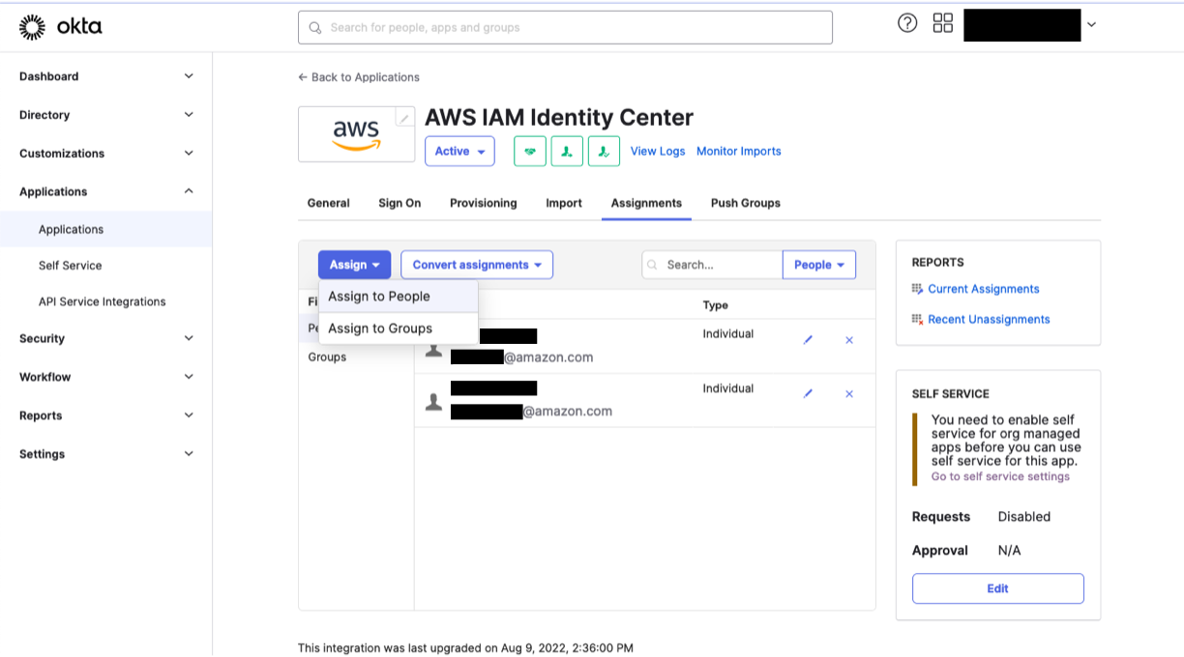Switch to the General tab
Image resolution: width=1184 pixels, height=657 pixels.
pyautogui.click(x=328, y=203)
